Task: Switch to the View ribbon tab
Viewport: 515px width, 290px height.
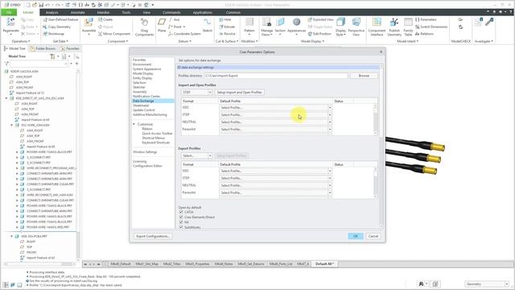Action: 146,13
